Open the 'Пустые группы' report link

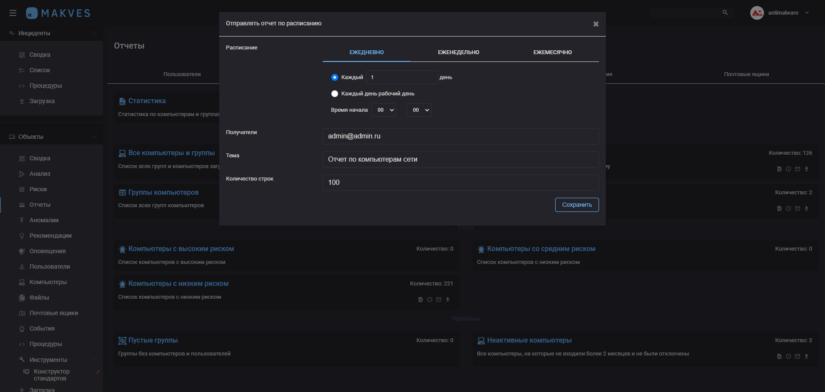[x=153, y=340]
